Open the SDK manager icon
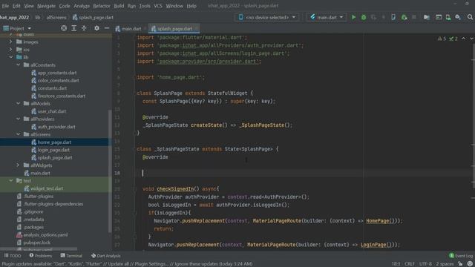 coord(458,17)
